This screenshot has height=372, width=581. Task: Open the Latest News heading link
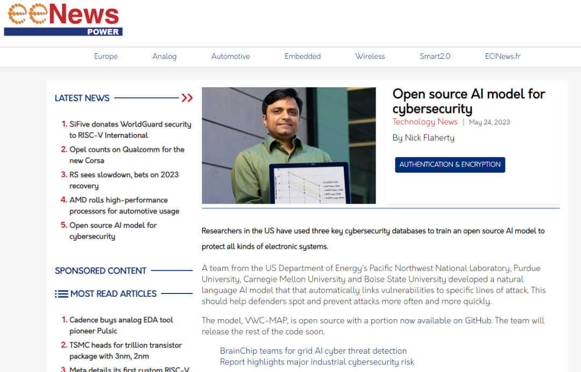[x=82, y=99]
